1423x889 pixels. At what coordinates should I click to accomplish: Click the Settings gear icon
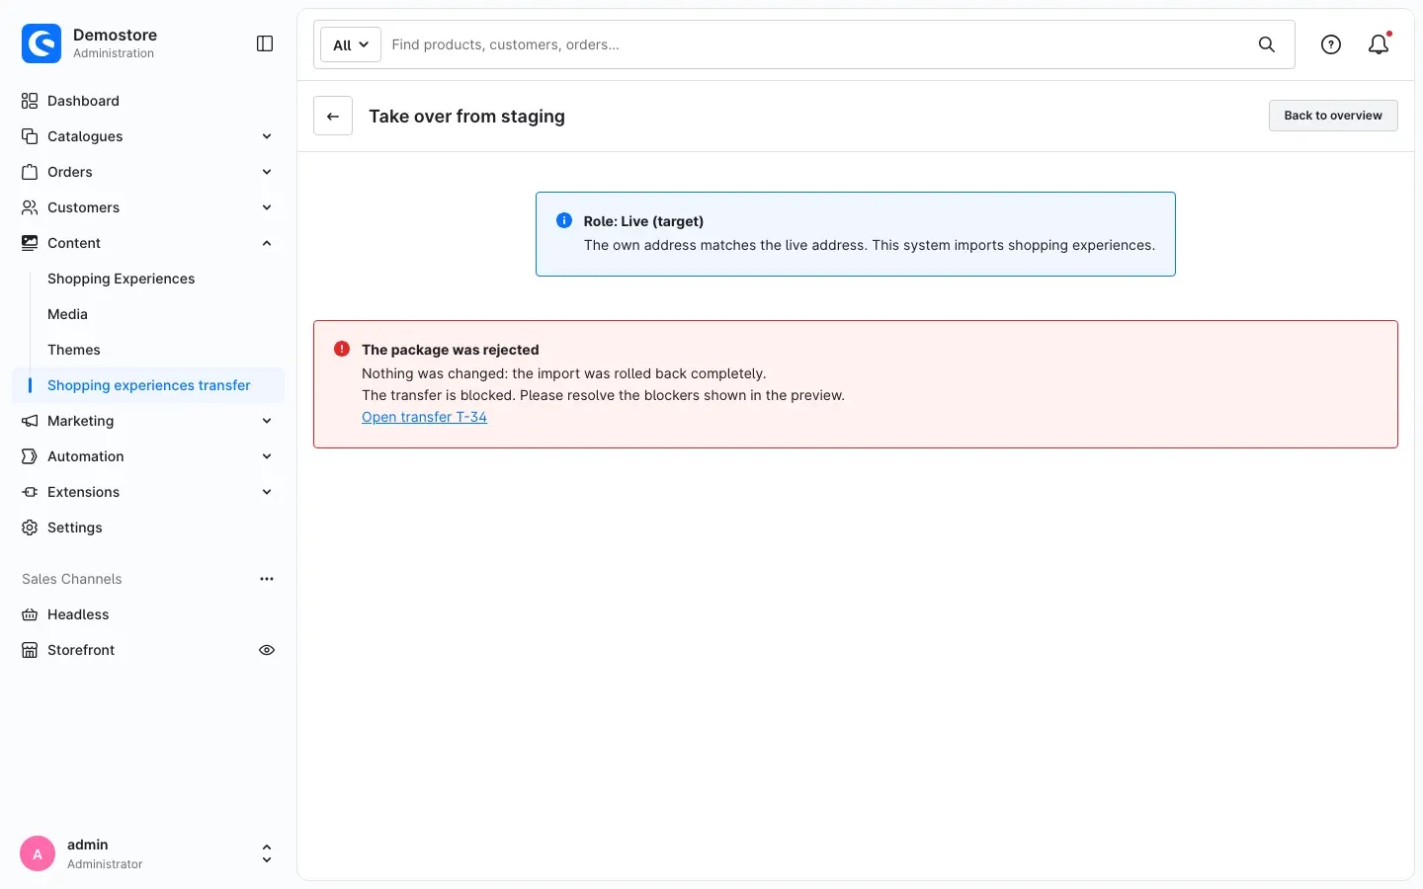(30, 527)
